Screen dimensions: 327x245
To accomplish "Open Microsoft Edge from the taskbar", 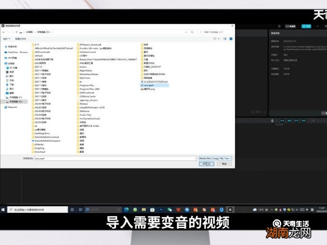I will [127, 210].
